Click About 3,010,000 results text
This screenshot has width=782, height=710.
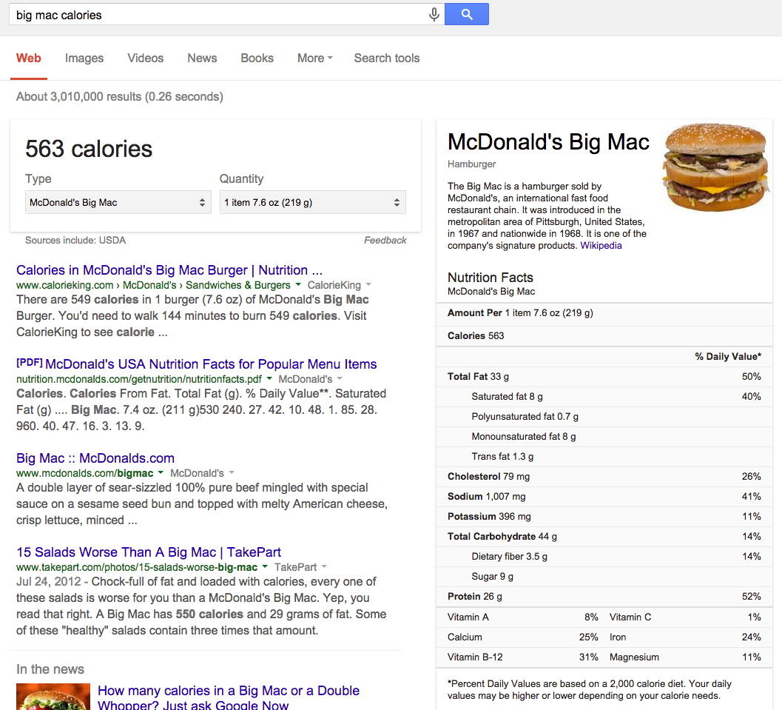pyautogui.click(x=120, y=97)
